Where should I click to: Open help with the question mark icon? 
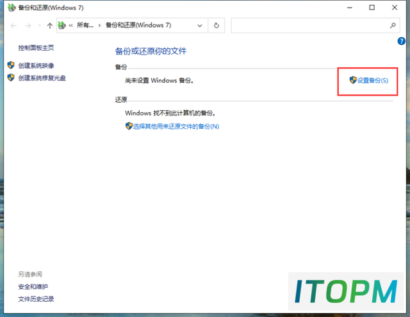(402, 41)
